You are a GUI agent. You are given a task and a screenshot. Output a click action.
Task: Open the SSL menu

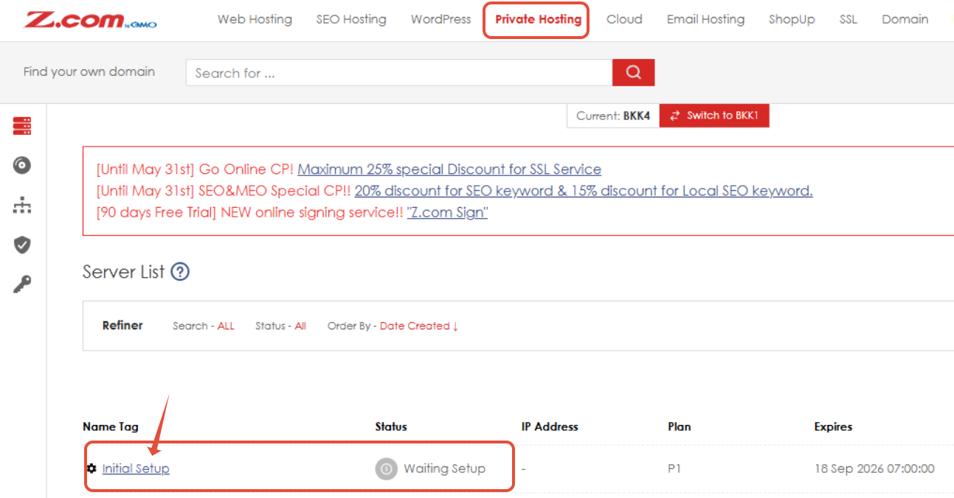(848, 20)
